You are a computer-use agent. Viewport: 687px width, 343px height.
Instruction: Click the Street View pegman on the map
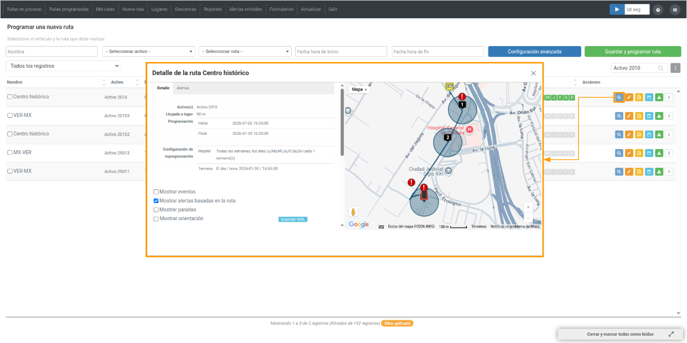353,212
